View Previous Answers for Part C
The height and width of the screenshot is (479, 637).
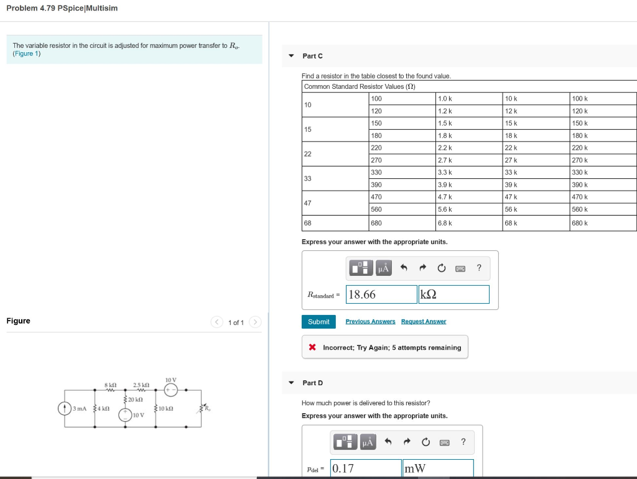[x=370, y=321]
